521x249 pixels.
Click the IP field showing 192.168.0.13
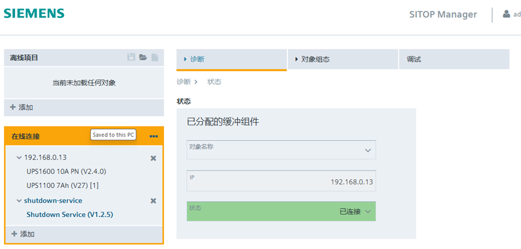(281, 180)
